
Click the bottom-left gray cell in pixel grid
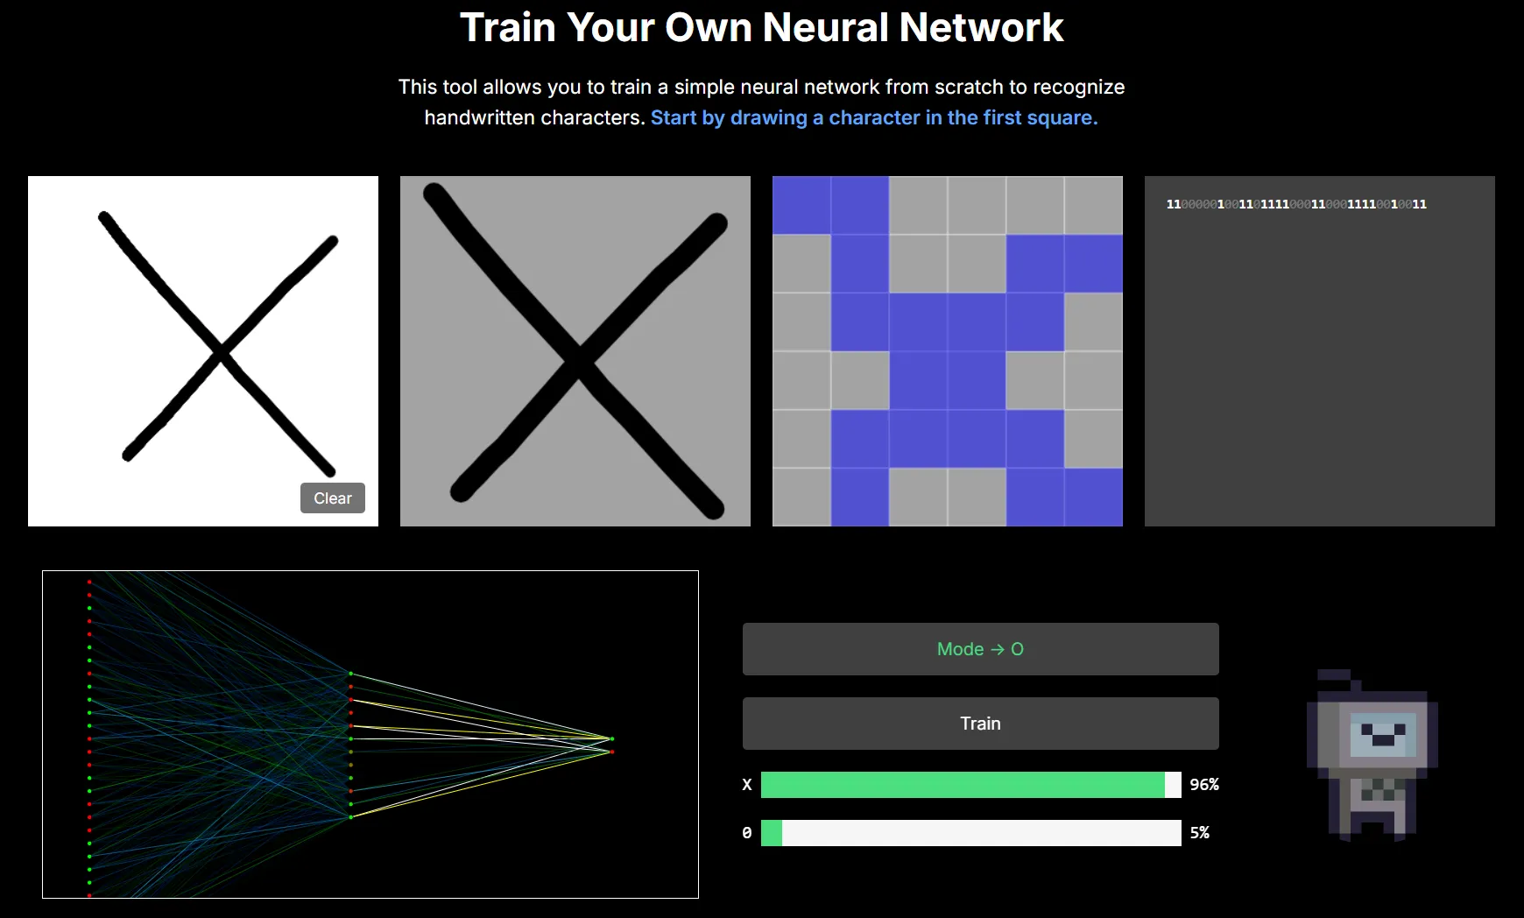point(801,497)
